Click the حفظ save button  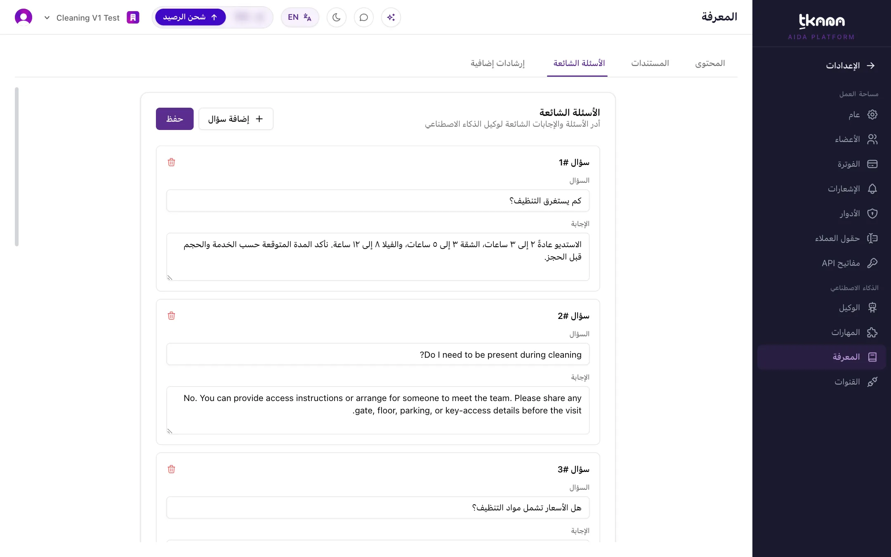[x=174, y=119]
